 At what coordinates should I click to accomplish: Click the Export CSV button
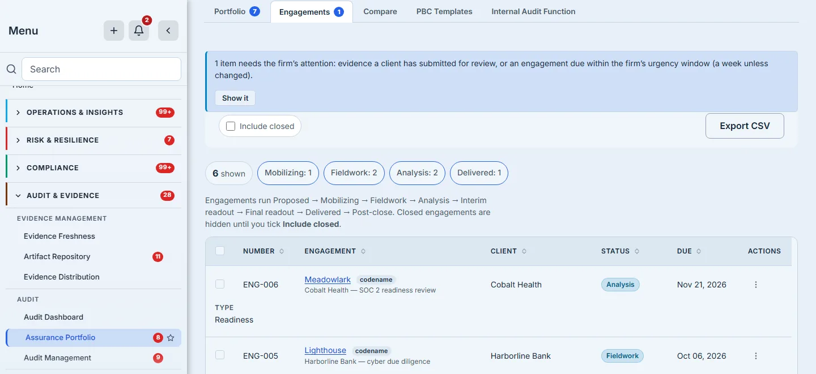pos(745,126)
